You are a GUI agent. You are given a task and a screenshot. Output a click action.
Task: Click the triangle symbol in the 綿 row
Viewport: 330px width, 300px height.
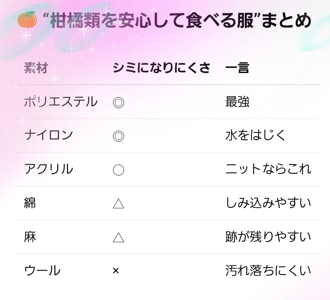click(x=118, y=204)
